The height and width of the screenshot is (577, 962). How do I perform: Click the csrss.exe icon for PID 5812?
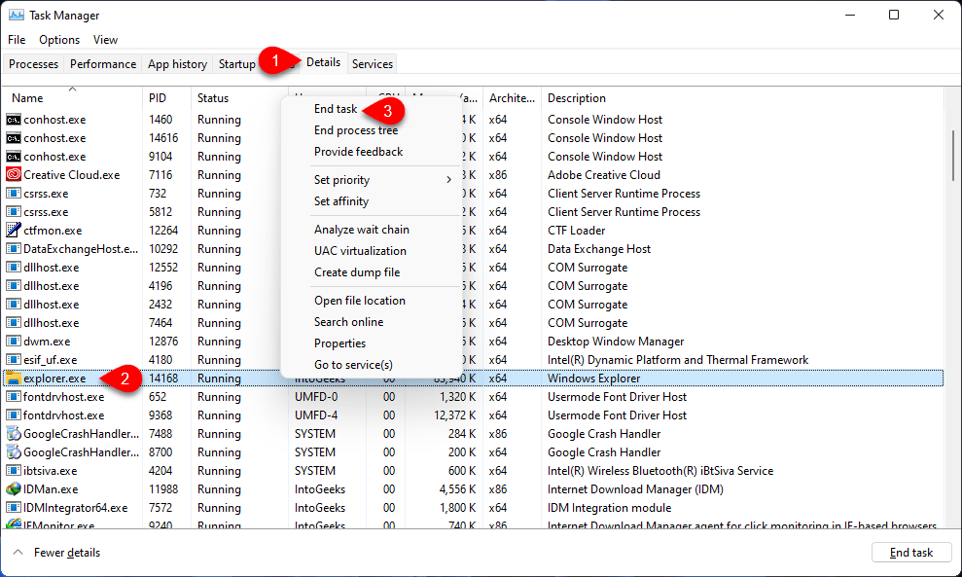(13, 212)
